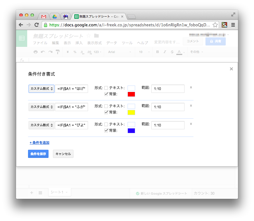Select the print icon in the toolbar
This screenshot has height=221, width=254.
click(x=36, y=52)
